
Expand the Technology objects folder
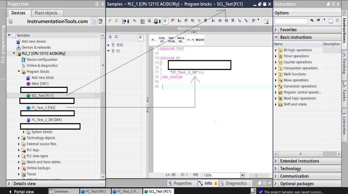pos(19,138)
